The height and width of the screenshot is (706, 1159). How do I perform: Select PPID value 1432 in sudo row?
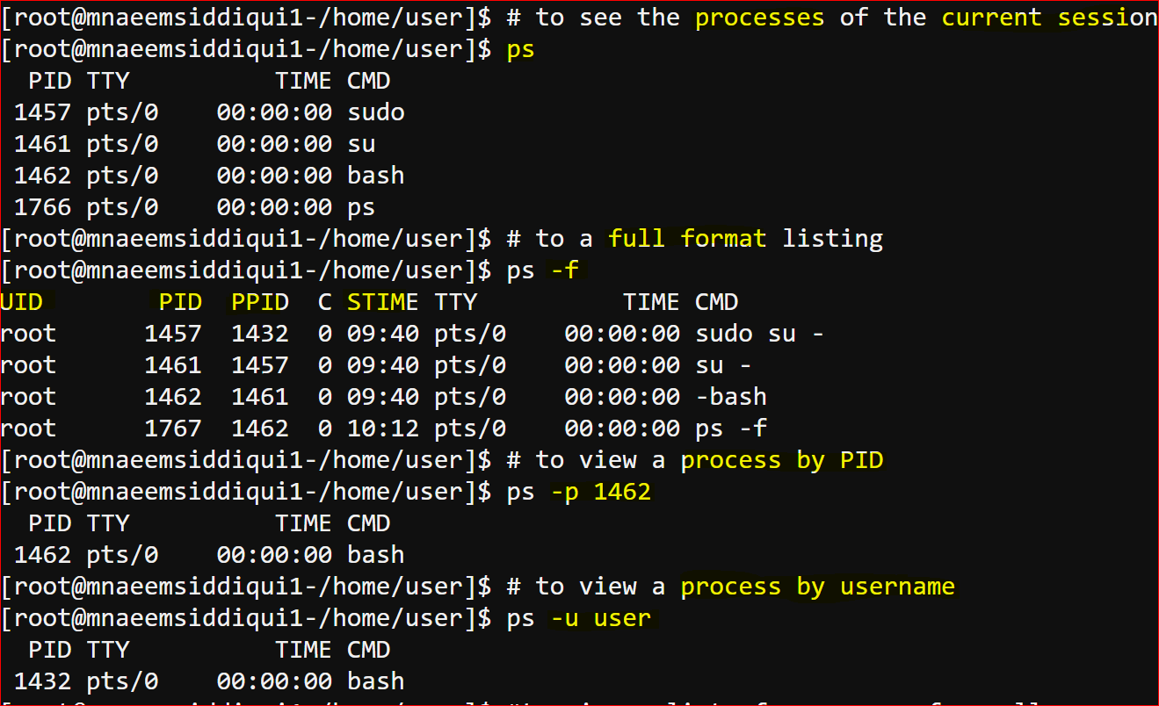(260, 334)
